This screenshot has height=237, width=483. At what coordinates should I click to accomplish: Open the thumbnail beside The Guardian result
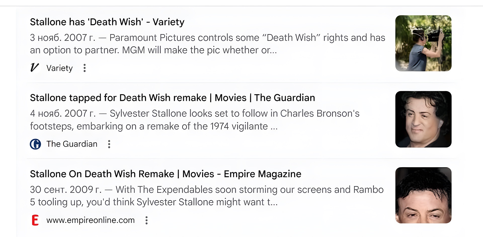tap(423, 119)
